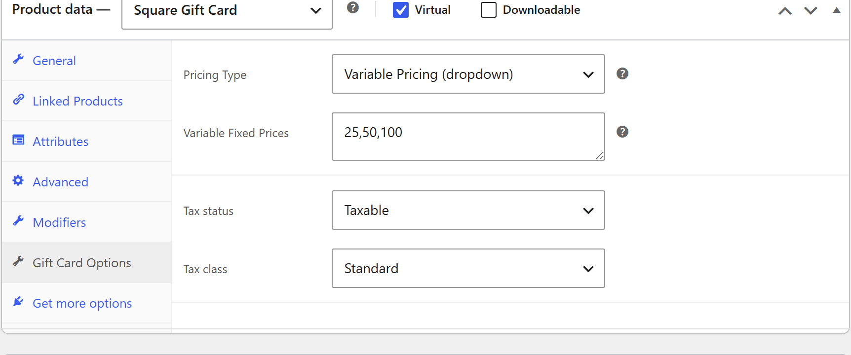Open the Tax status dropdown
The image size is (851, 355).
click(468, 210)
